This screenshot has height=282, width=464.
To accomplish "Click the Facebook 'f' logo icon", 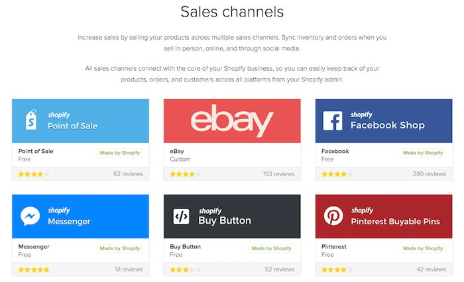I will 333,120.
